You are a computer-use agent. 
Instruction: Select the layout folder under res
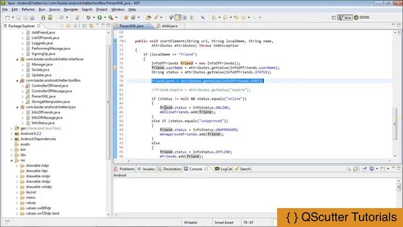[31, 192]
